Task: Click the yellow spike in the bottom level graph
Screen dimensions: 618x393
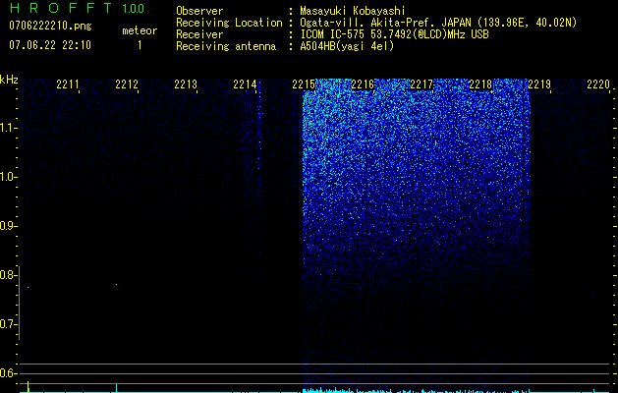Action: point(28,387)
